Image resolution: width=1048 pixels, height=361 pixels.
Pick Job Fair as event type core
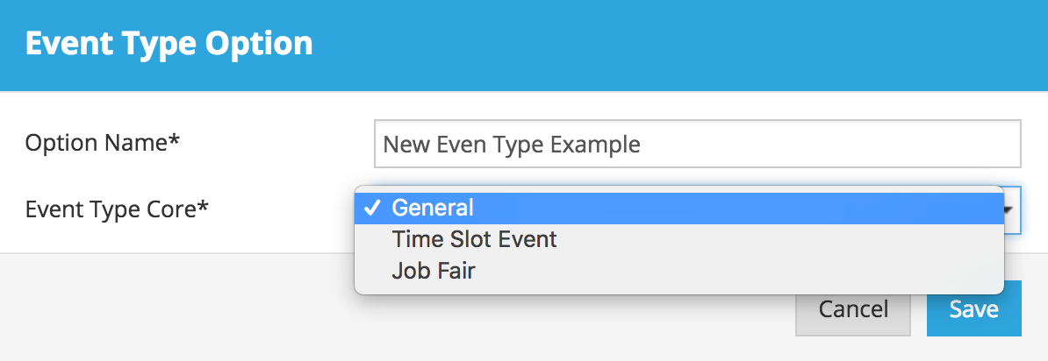[x=434, y=271]
